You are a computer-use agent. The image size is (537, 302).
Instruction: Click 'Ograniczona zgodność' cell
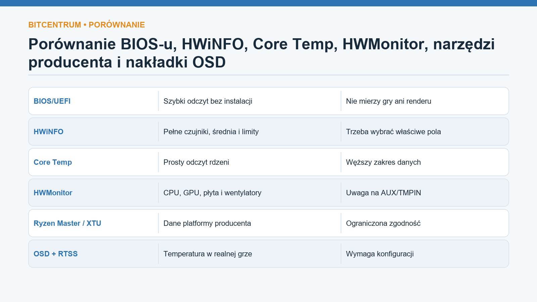(383, 223)
